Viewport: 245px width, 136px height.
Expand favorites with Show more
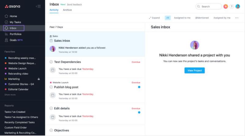(10, 95)
